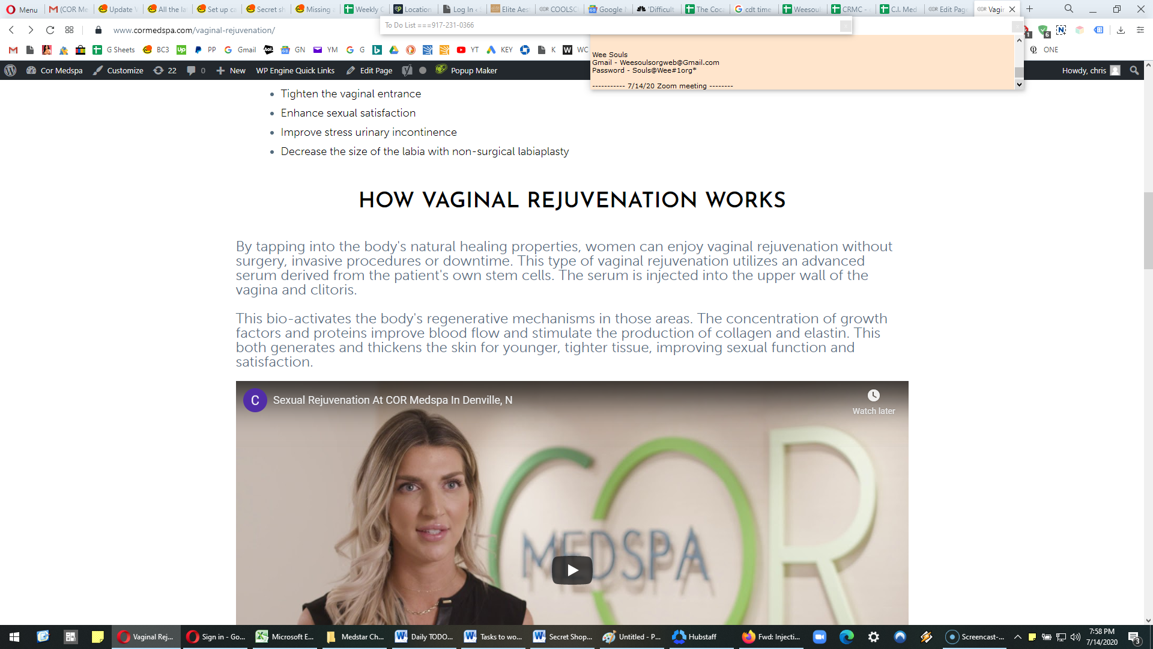Viewport: 1153px width, 649px height.
Task: Open the Customize link in admin bar
Action: 118,70
